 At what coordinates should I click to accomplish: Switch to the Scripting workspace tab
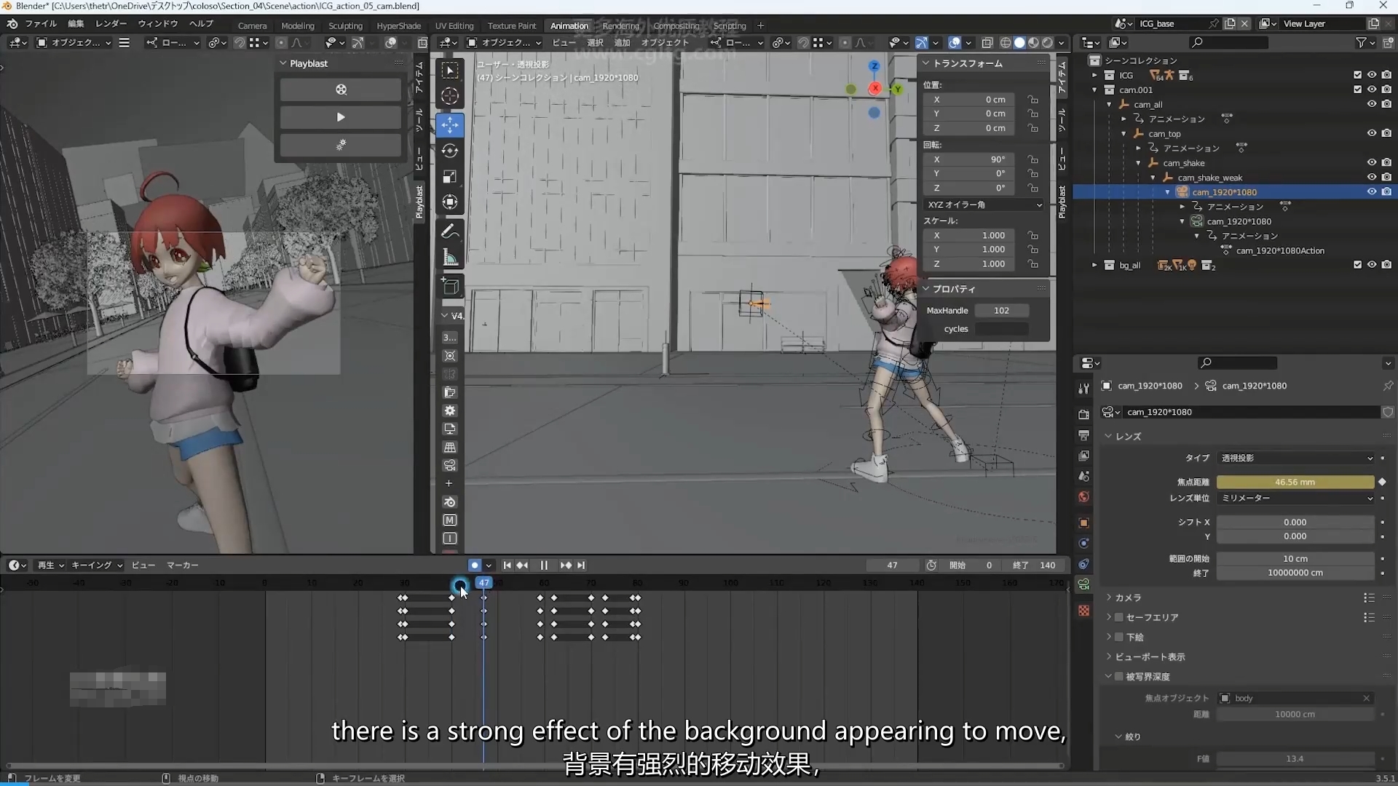[x=730, y=25]
